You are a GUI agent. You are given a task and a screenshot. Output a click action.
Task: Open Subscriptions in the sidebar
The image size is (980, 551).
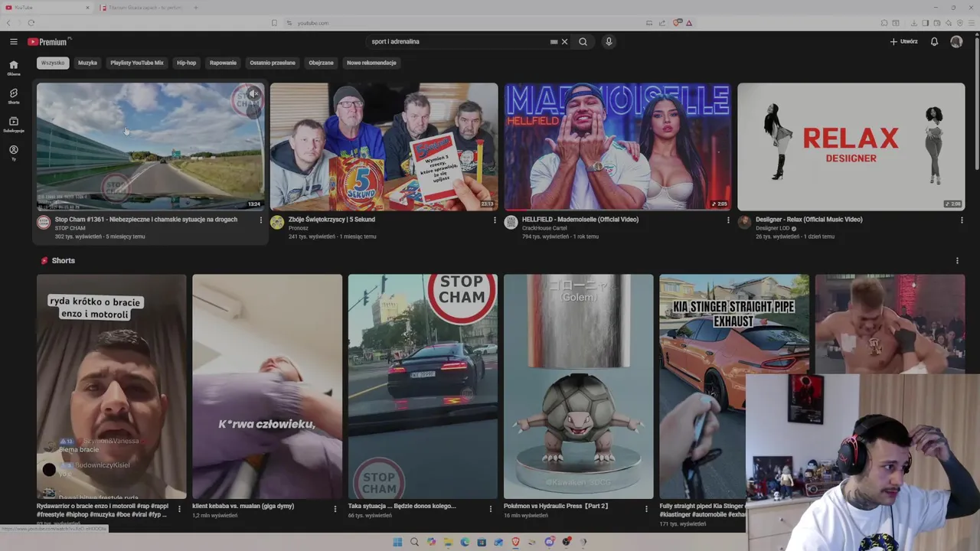pos(14,125)
